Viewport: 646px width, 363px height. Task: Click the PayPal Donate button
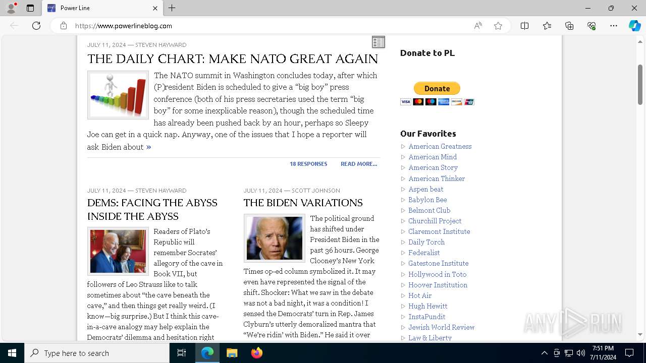(437, 88)
